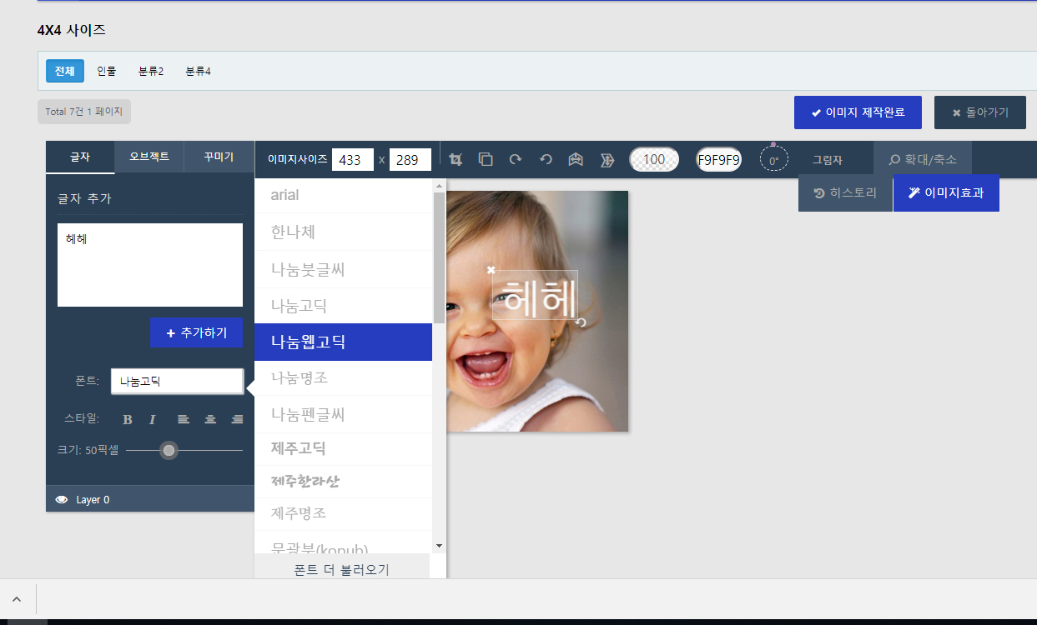Click the counter-clockwise undo arrow icon
Screen dimensions: 1037x625
pyautogui.click(x=546, y=159)
